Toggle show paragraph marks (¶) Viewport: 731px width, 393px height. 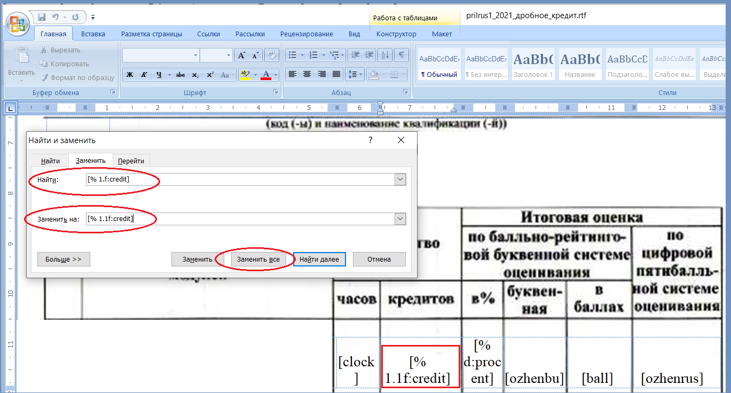coord(402,55)
